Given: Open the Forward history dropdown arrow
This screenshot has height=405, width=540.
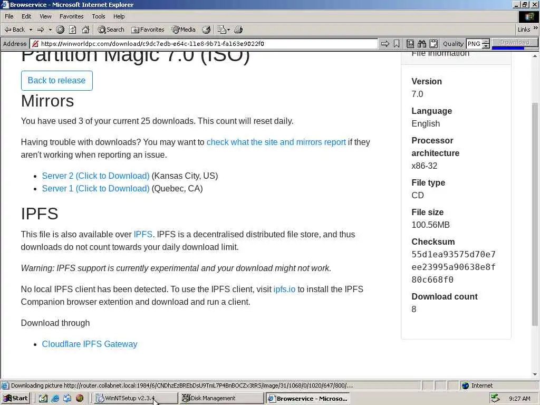Looking at the screenshot, I should click(x=50, y=30).
